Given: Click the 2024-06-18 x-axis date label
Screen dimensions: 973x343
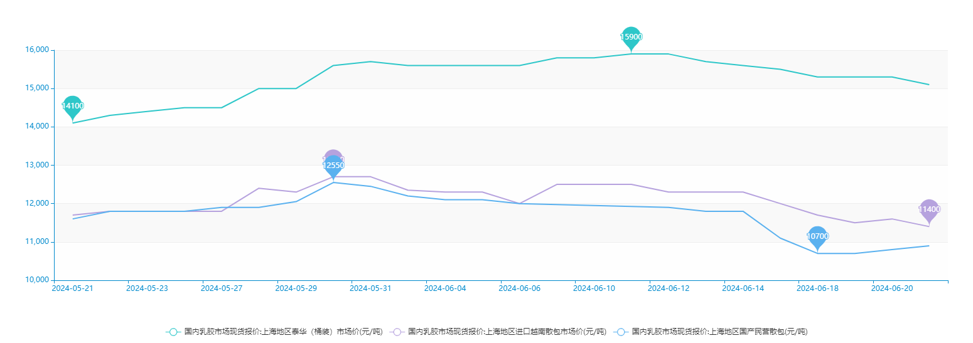Looking at the screenshot, I should coord(817,288).
